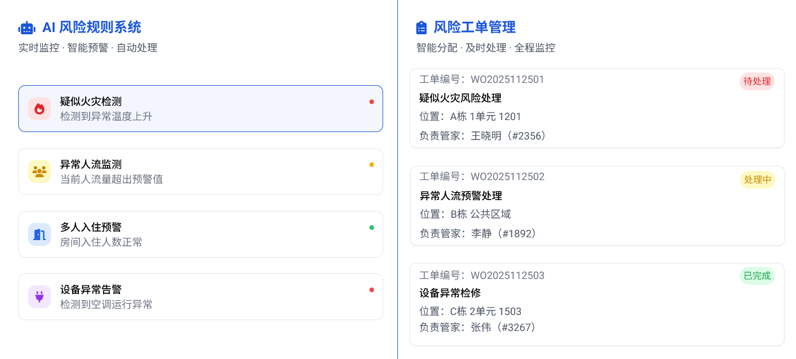
Task: Open the 异常人流预警处理 work order title
Action: (x=460, y=196)
